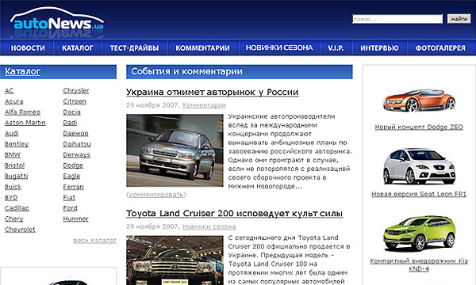Open the НОВОСТИ menu item
This screenshot has height=285, width=476.
pos(28,47)
